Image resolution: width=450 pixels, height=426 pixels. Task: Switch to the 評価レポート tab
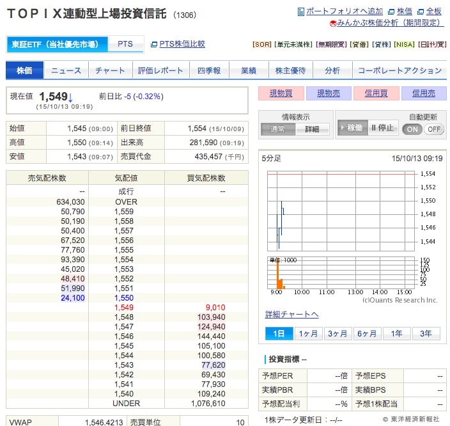pyautogui.click(x=160, y=70)
